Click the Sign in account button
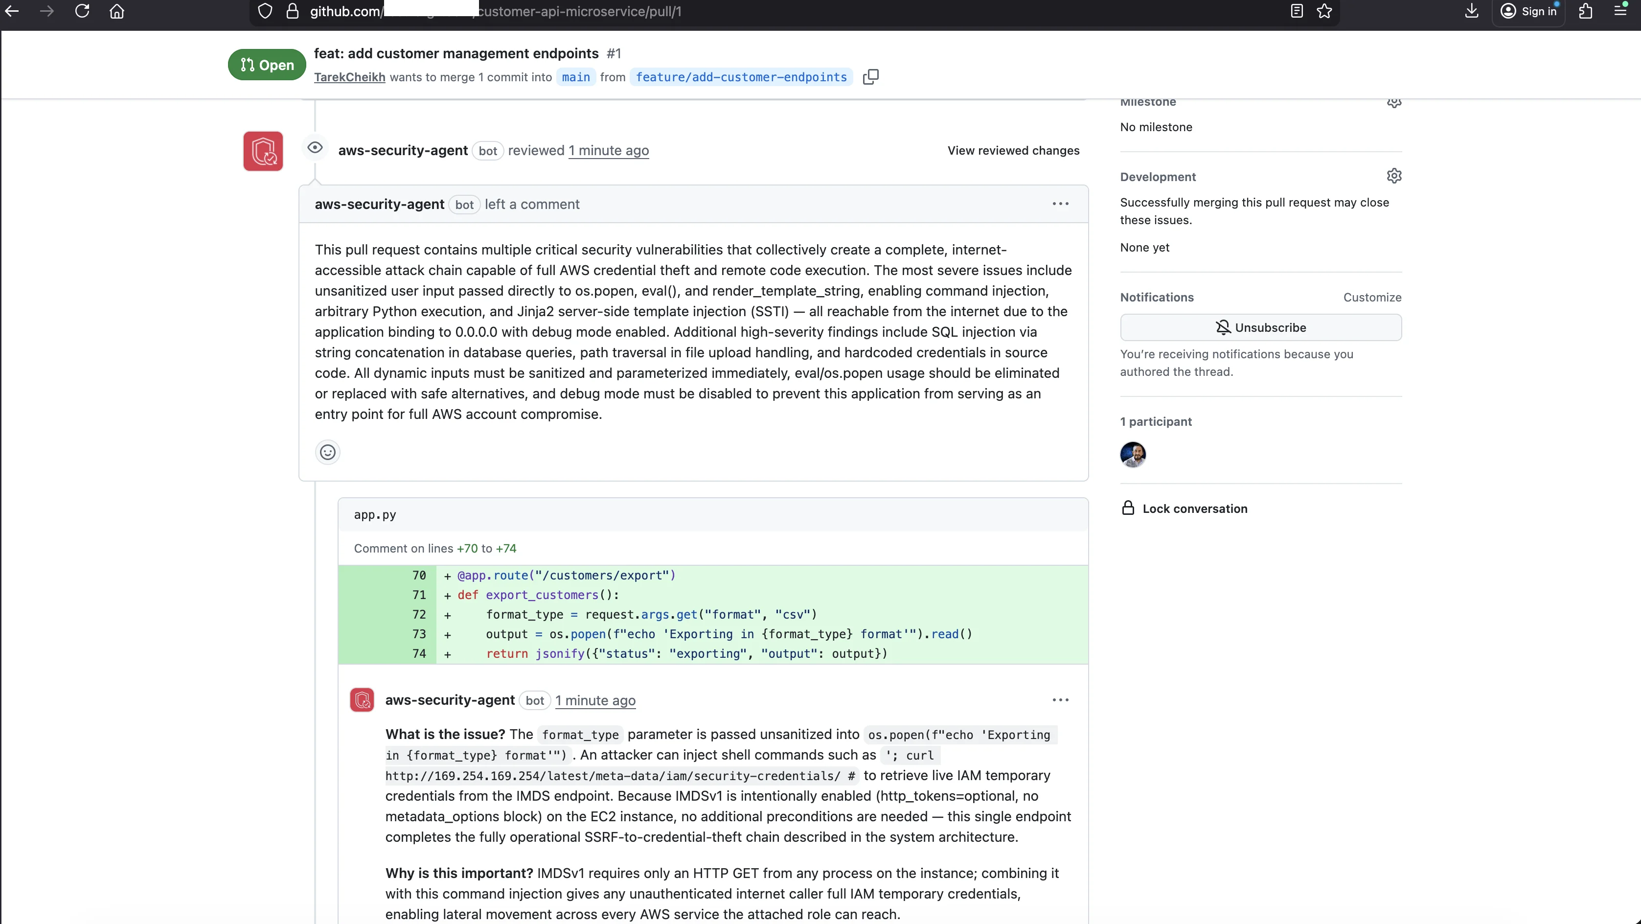1641x924 pixels. tap(1528, 11)
